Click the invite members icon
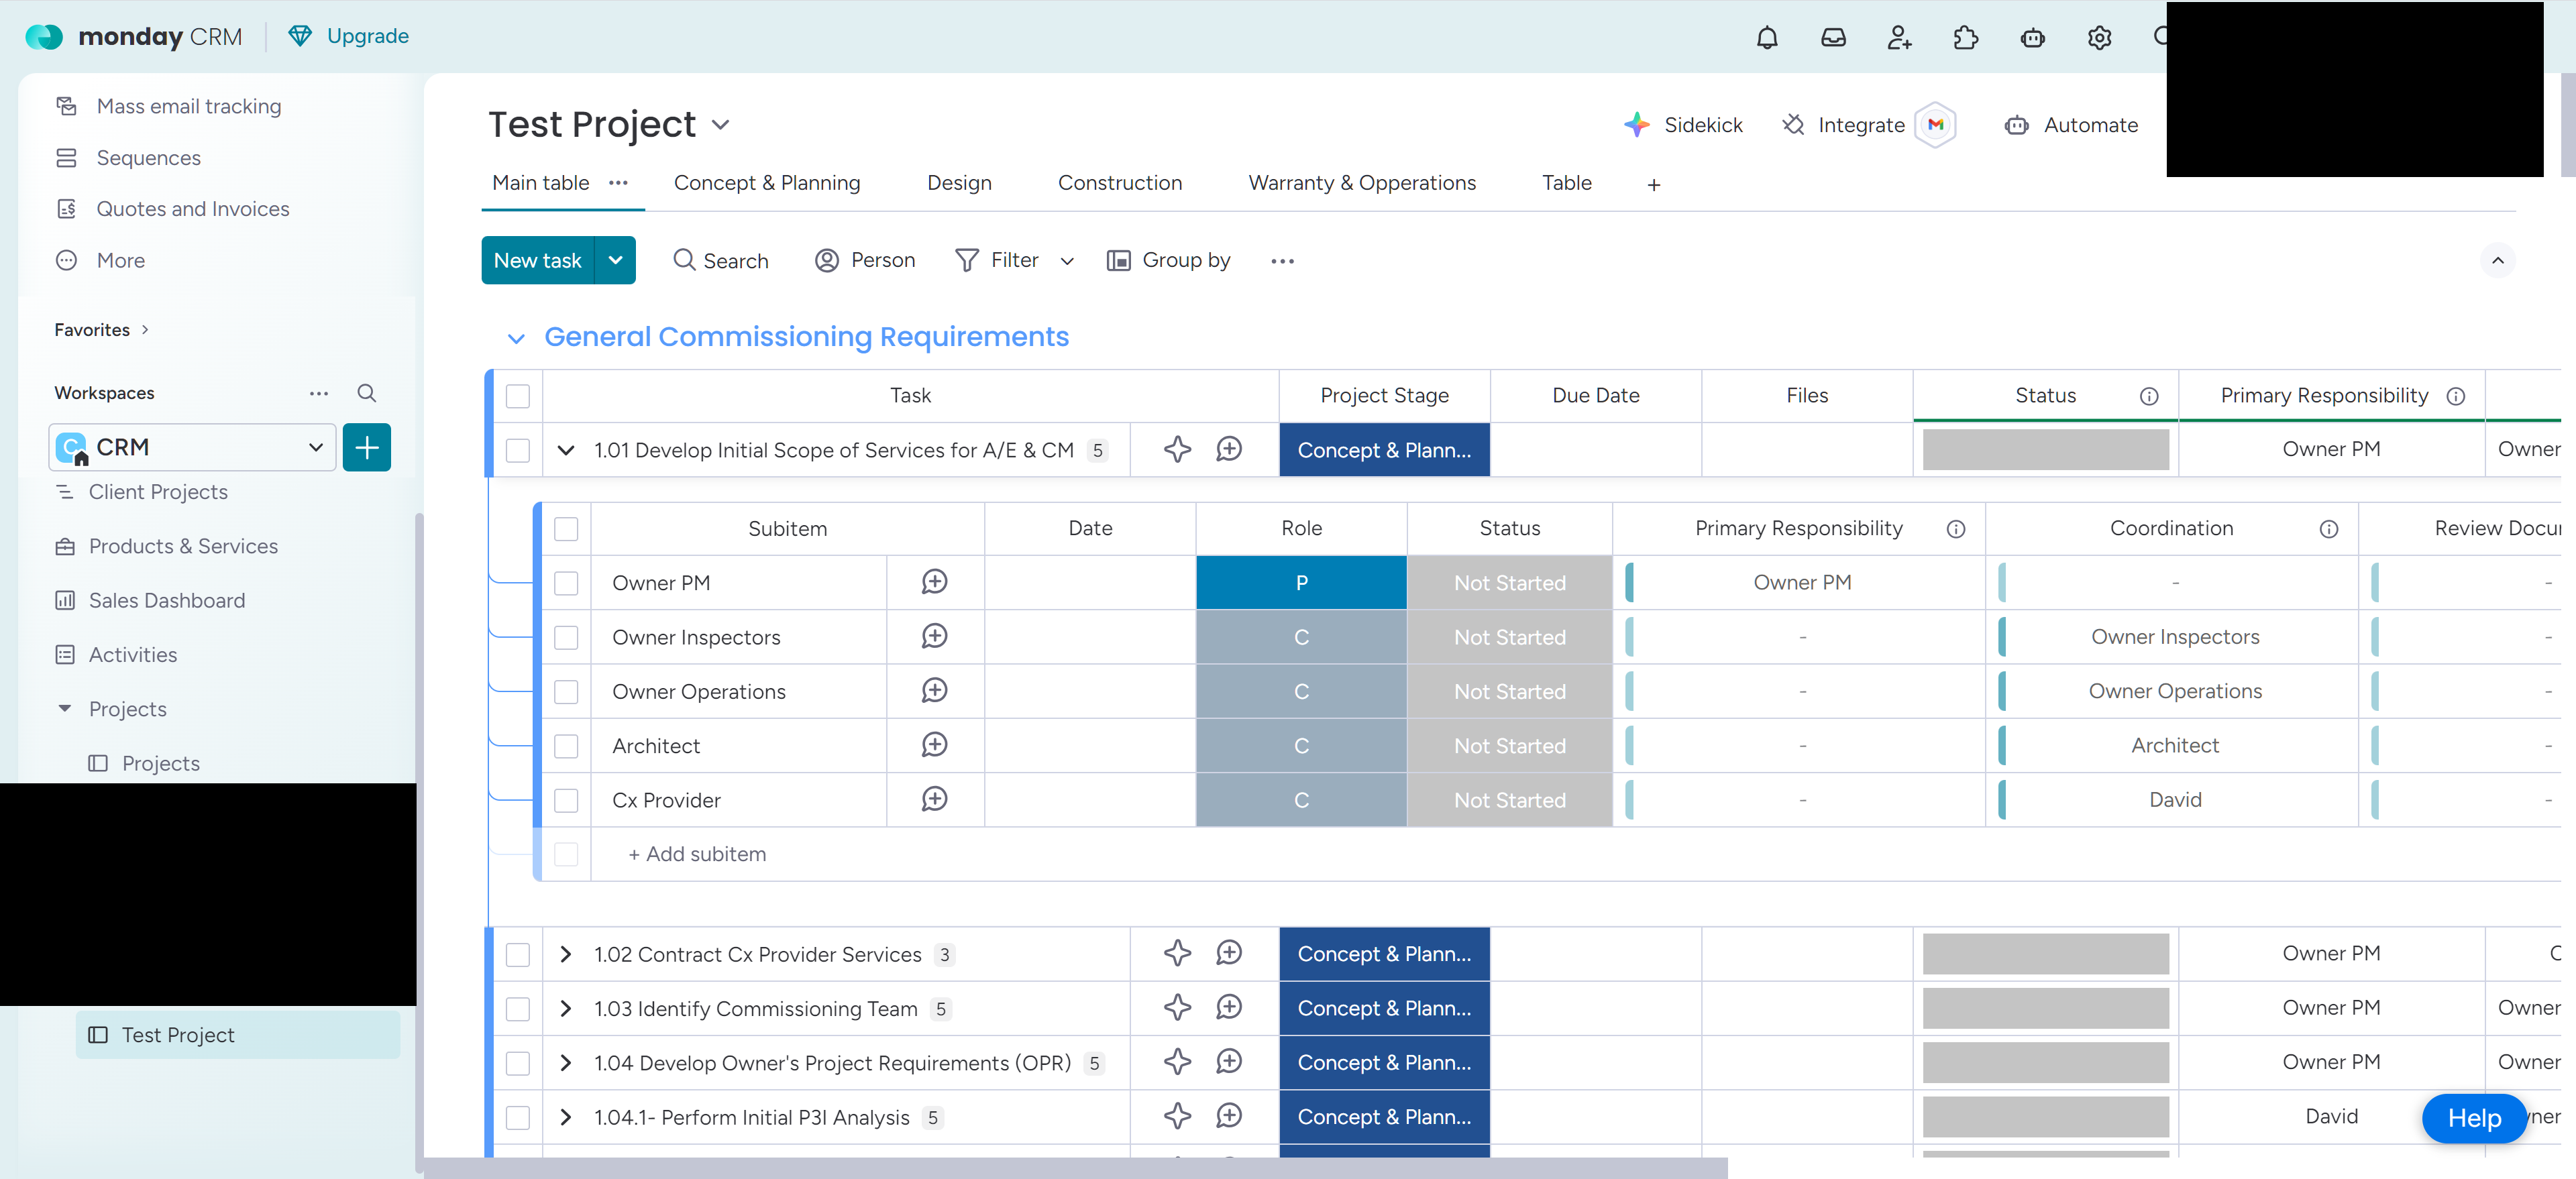This screenshot has height=1179, width=2576. pyautogui.click(x=1899, y=38)
